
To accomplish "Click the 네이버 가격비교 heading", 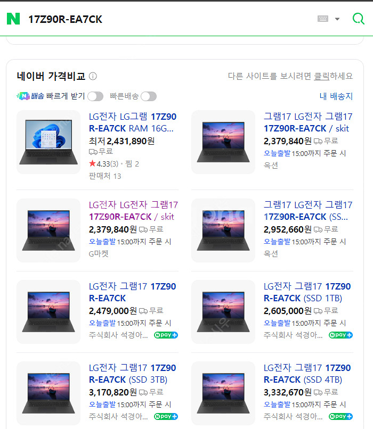I will pyautogui.click(x=51, y=76).
